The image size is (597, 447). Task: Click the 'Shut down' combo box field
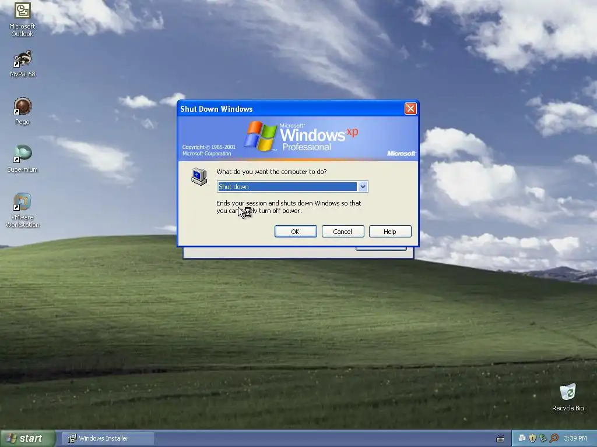pyautogui.click(x=292, y=187)
